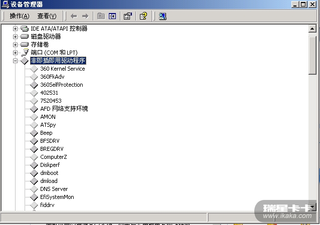Select the ATSpy driver entry
The image size is (320, 225).
point(48,125)
